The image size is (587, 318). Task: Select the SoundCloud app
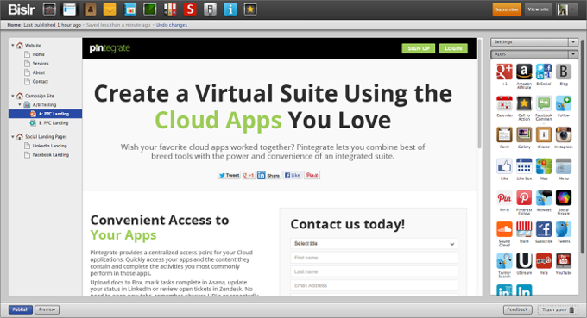[504, 229]
